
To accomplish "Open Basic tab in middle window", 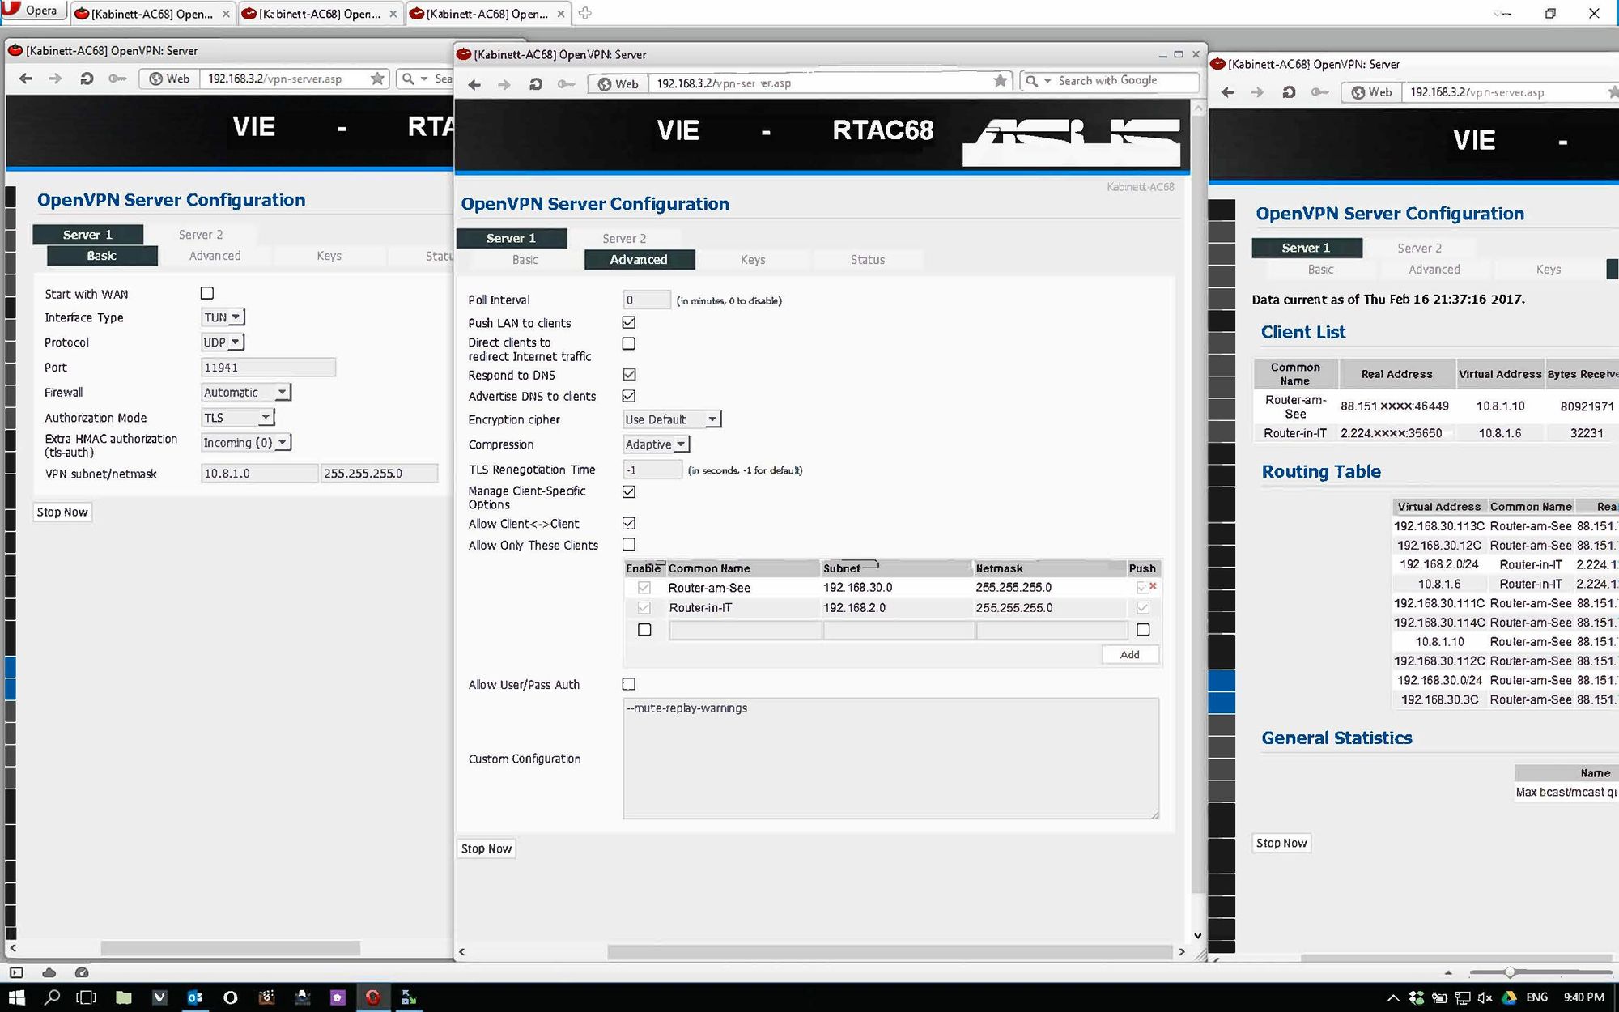I will (x=525, y=260).
